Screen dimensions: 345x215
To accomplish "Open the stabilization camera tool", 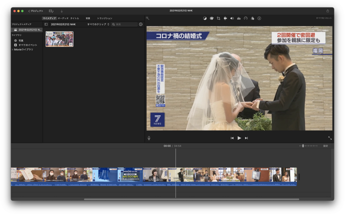I will pos(225,18).
